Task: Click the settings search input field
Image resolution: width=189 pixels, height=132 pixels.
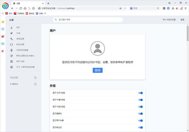Action: (88, 20)
